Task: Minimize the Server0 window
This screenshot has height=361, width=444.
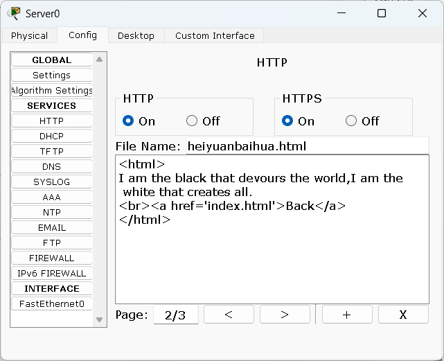Action: [x=341, y=13]
